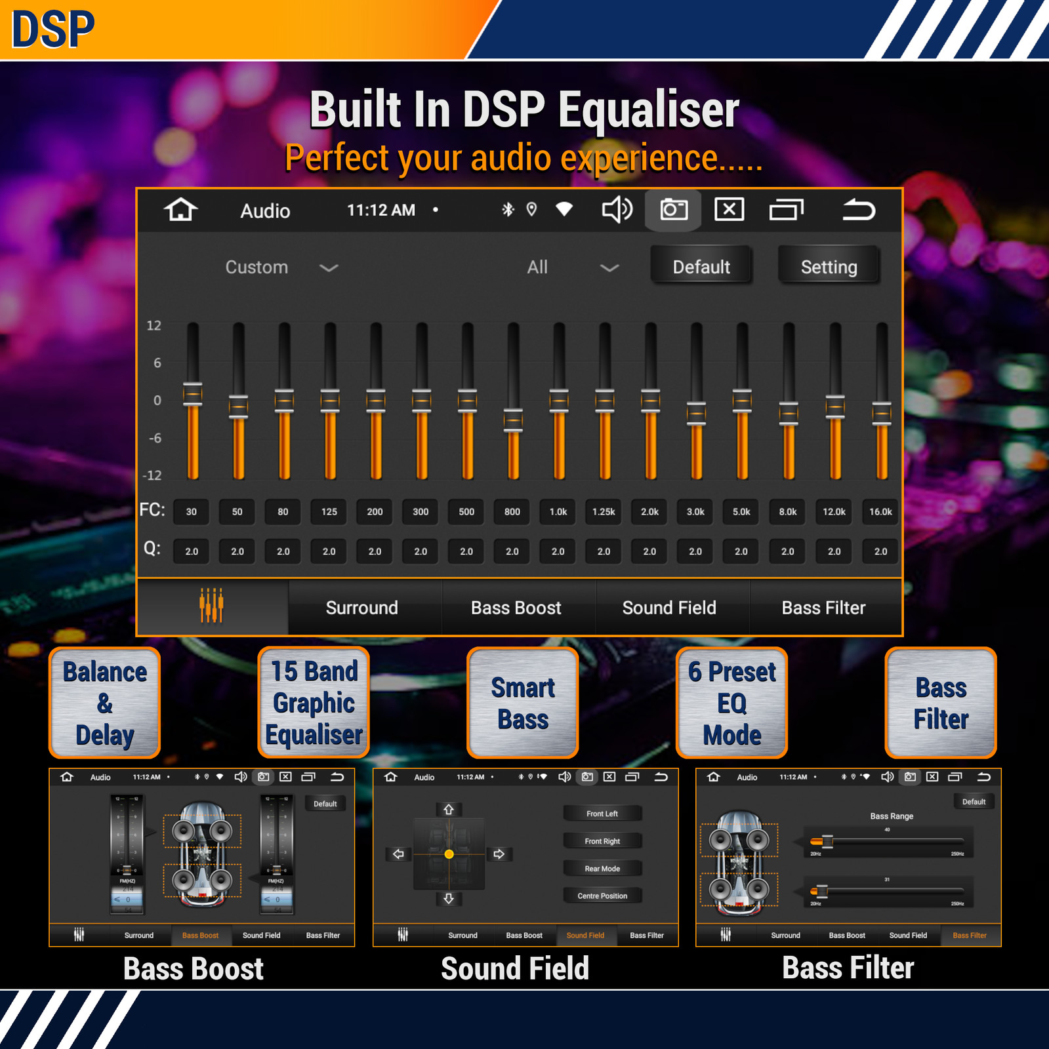This screenshot has width=1049, height=1049.
Task: Tap the screenshot camera icon in main status bar
Action: point(673,210)
